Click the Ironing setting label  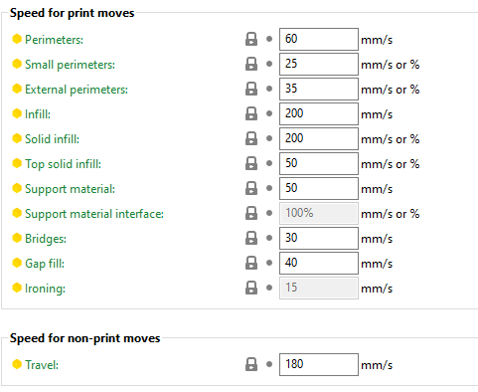pos(45,289)
